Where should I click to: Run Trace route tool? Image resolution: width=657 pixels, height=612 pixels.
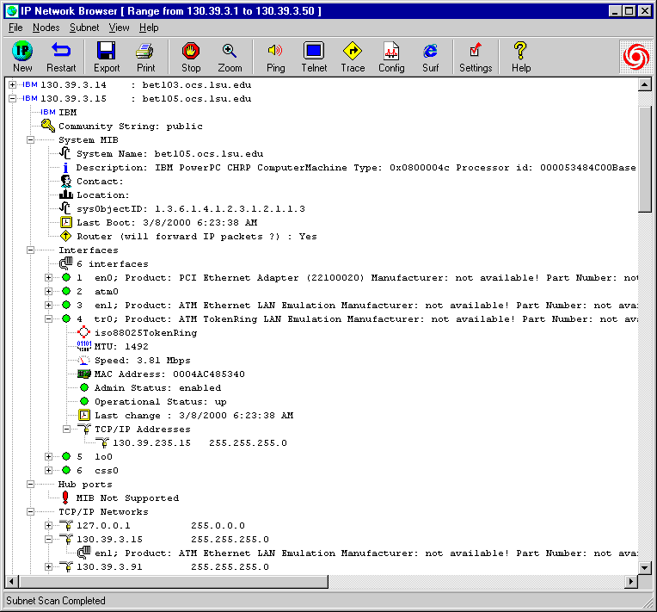click(x=353, y=57)
